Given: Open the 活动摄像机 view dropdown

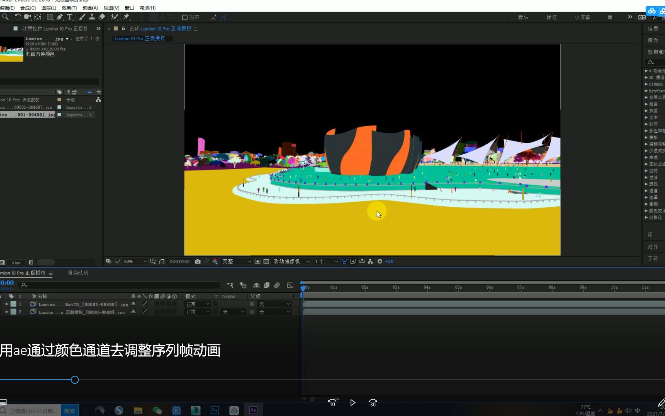Looking at the screenshot, I should click(x=292, y=262).
